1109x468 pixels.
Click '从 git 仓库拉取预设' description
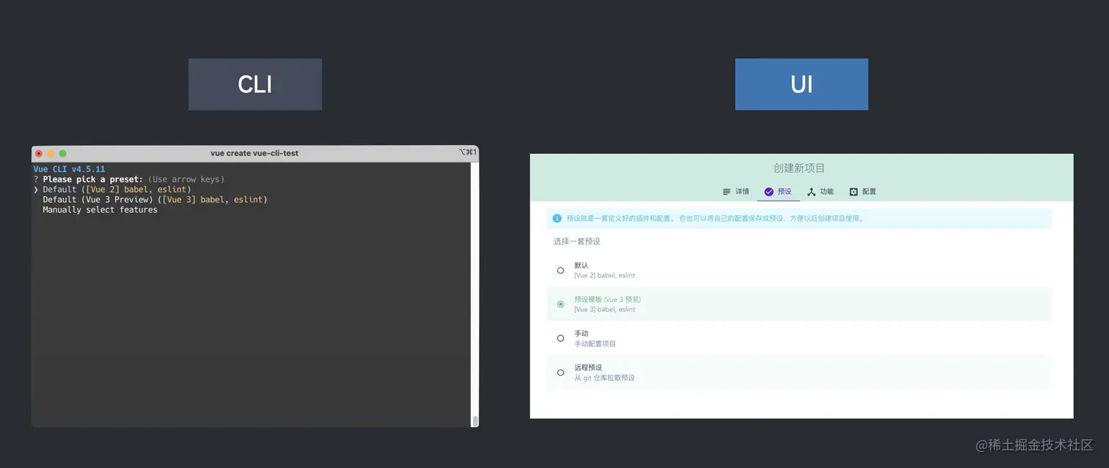click(x=604, y=378)
